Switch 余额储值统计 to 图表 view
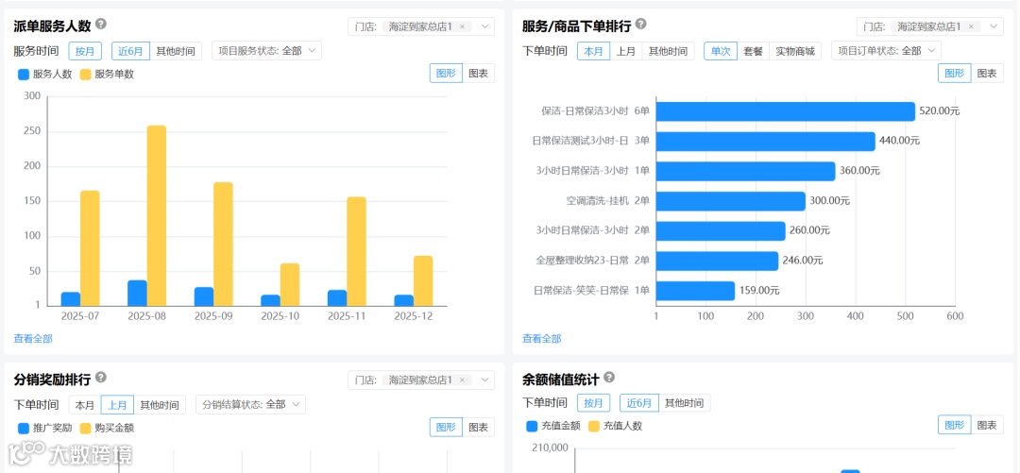The width and height of the screenshot is (1020, 473). (x=987, y=425)
